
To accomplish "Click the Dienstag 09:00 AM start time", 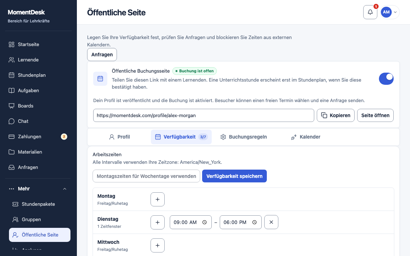I will pyautogui.click(x=191, y=222).
